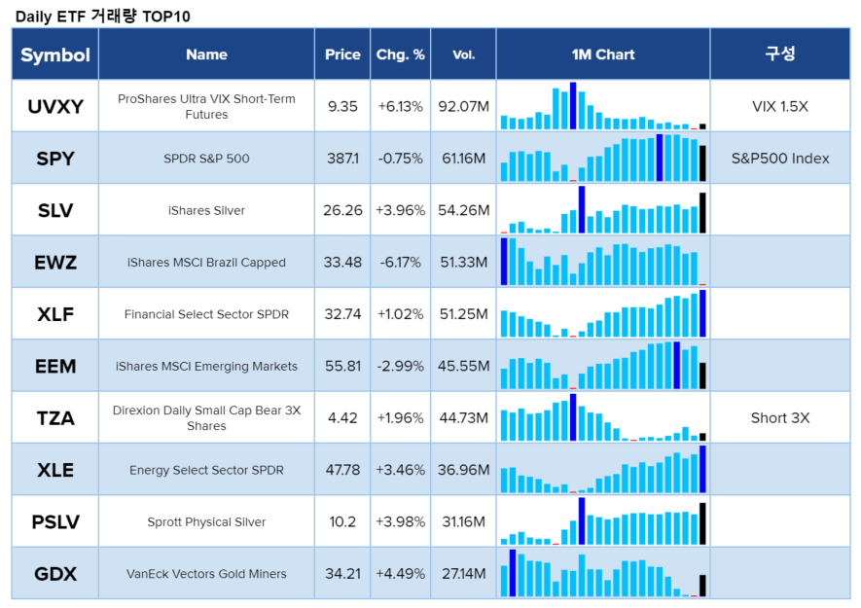This screenshot has height=608, width=861.
Task: Open iShares MSCI Brazil Capped name
Action: [x=206, y=262]
